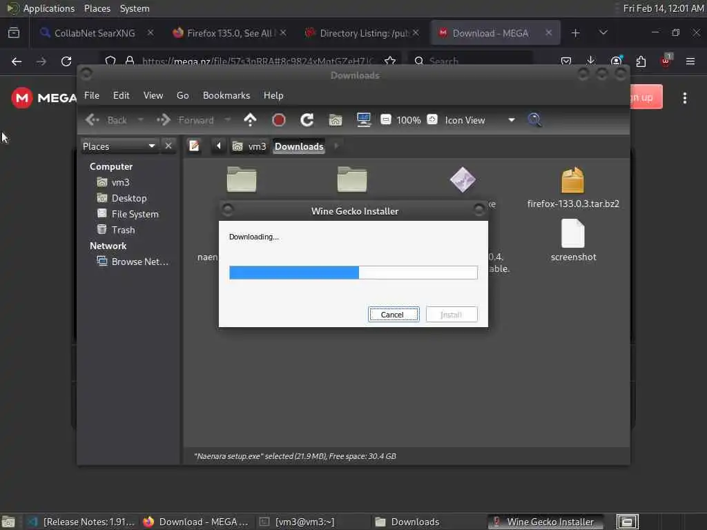Image resolution: width=707 pixels, height=530 pixels.
Task: Open the Edit menu in file manager
Action: (x=121, y=95)
